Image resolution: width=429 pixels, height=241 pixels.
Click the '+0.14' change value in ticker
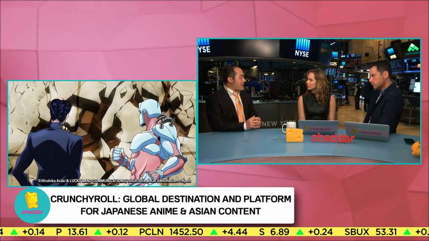coord(33,232)
